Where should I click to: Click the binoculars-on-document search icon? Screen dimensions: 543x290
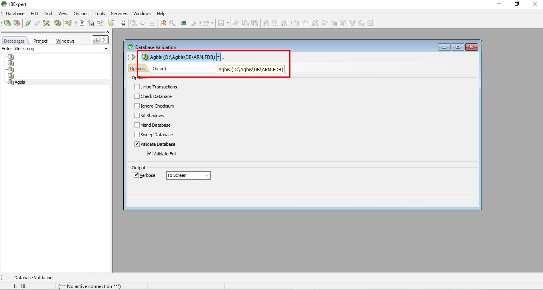tap(122, 23)
